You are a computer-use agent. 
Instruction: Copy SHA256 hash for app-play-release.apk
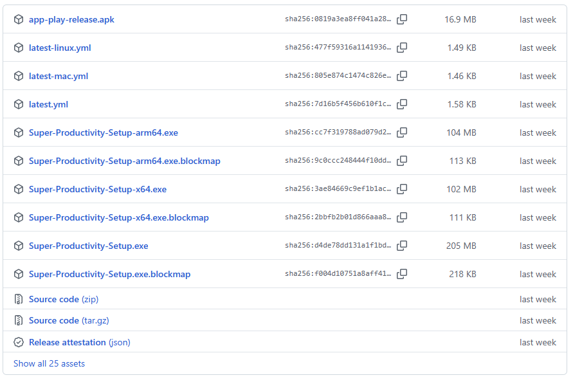point(402,19)
